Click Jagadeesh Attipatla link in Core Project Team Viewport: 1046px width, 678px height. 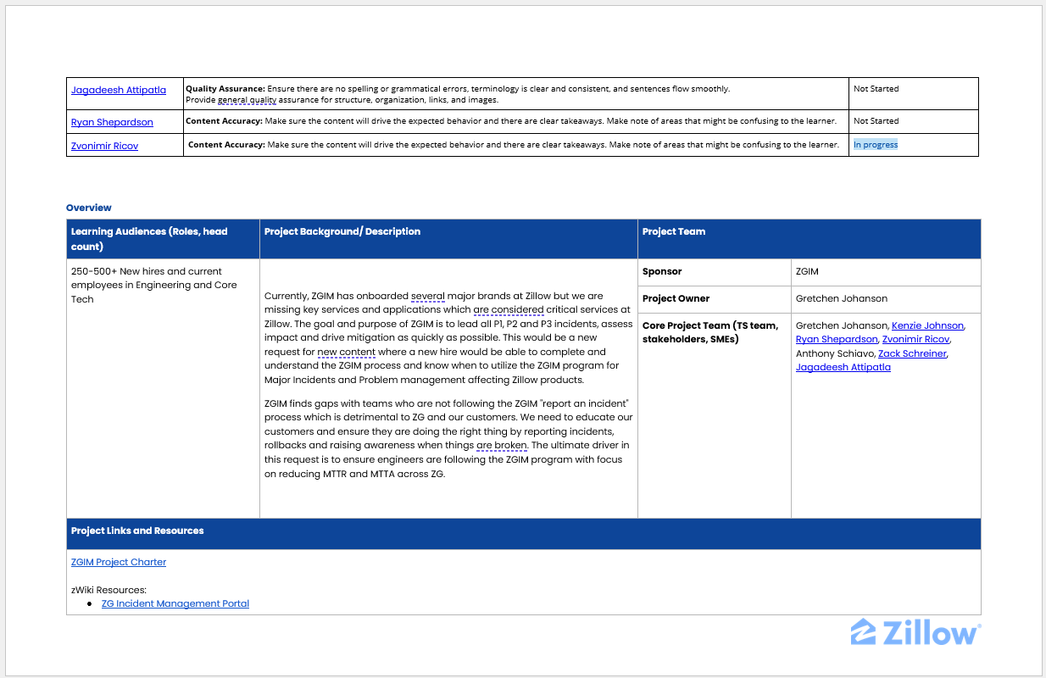[x=843, y=367]
